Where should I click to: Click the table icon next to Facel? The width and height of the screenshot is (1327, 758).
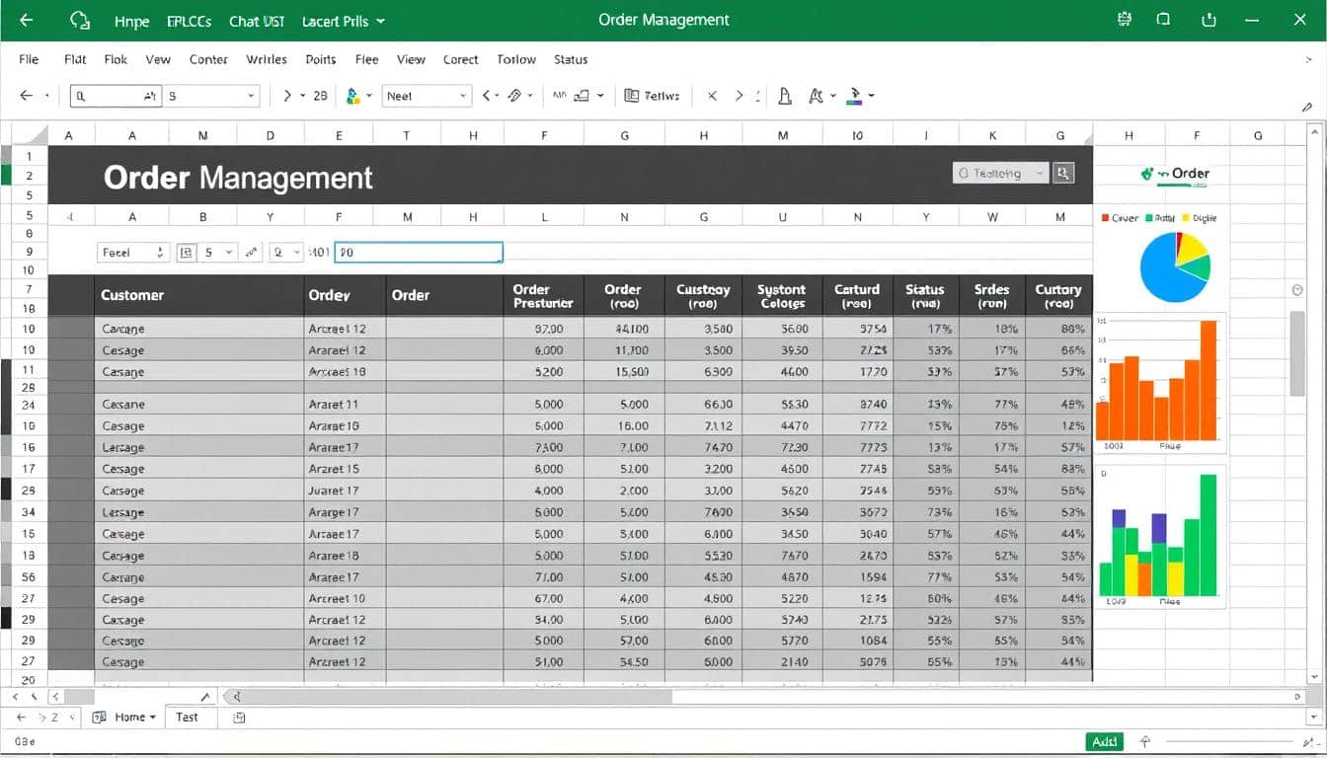pos(186,253)
